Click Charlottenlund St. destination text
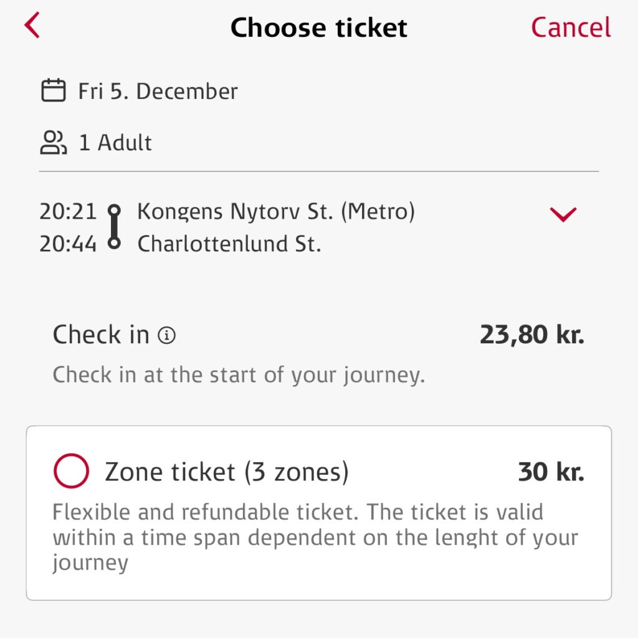Image resolution: width=638 pixels, height=638 pixels. (229, 244)
